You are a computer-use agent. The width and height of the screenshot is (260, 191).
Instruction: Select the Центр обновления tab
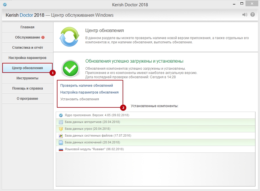pos(28,68)
